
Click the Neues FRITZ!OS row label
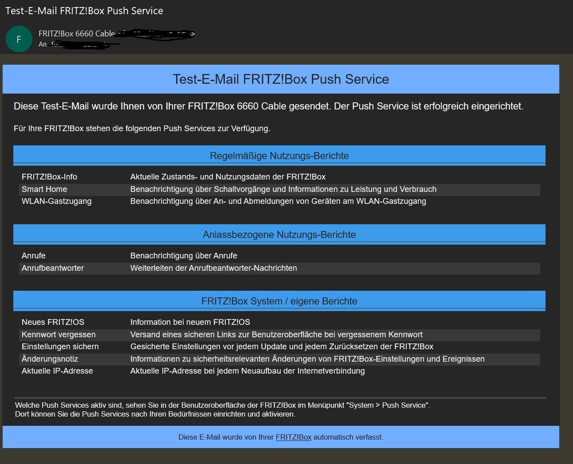[53, 322]
